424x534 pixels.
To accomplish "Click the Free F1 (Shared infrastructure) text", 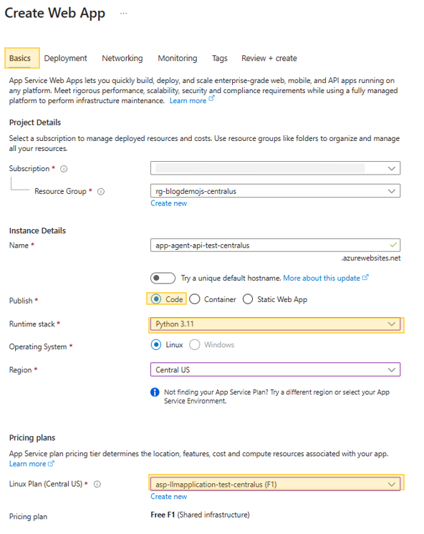I will click(x=200, y=515).
